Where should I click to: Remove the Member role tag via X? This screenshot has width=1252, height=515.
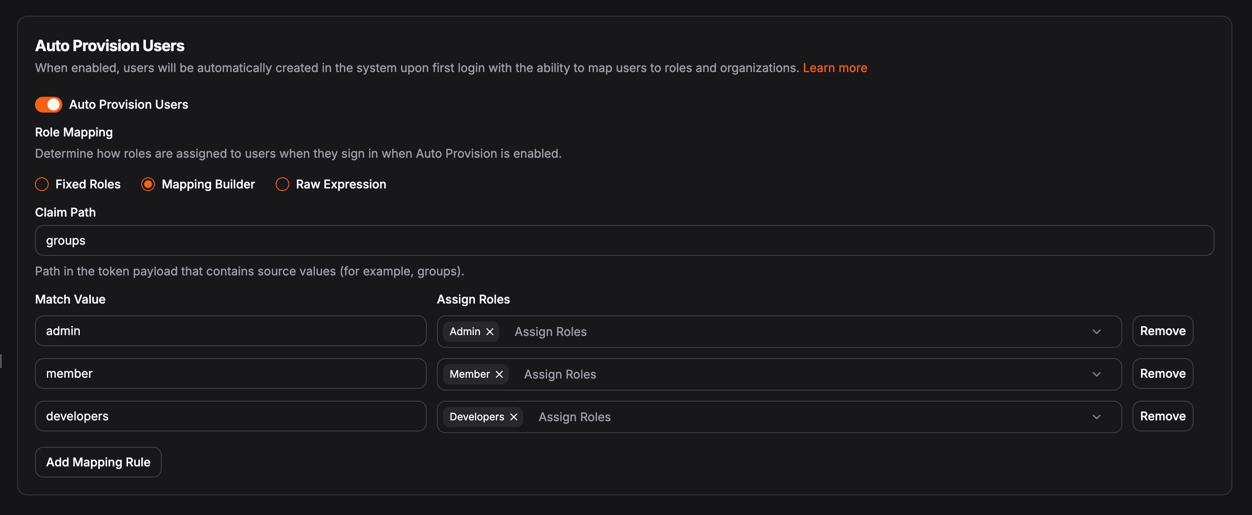tap(499, 374)
